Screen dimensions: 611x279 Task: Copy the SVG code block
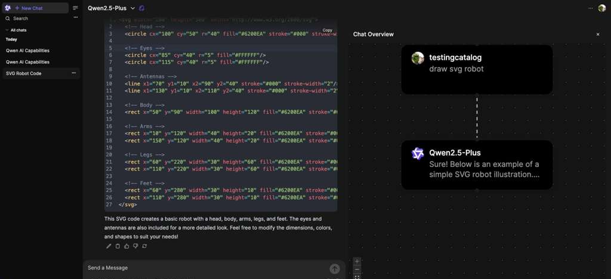point(328,30)
